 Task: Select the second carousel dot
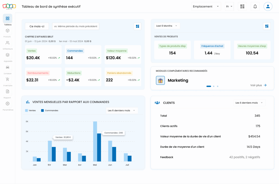click(214, 86)
